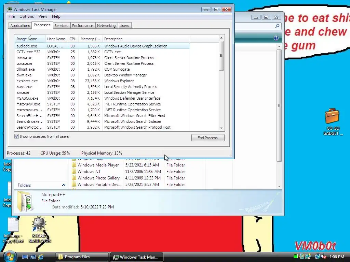The width and height of the screenshot is (350, 262).
Task: Sort by User Name column header
Action: coord(56,39)
